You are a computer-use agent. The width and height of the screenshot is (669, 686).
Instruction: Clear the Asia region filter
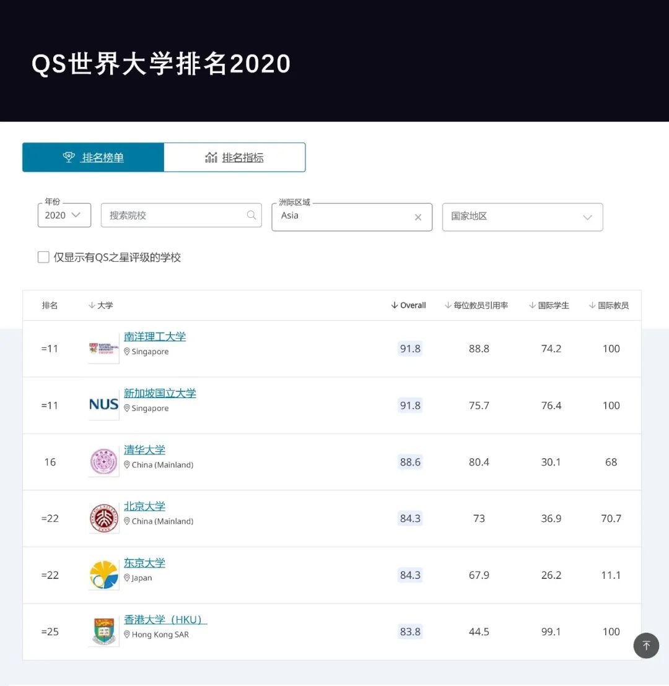tap(418, 217)
